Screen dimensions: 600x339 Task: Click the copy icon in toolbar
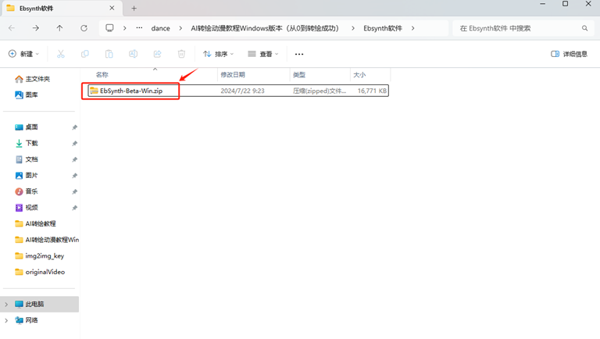[x=85, y=54]
